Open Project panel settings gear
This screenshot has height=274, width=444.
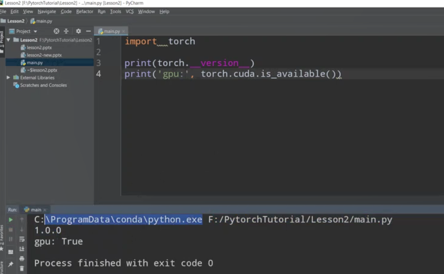[x=78, y=31]
